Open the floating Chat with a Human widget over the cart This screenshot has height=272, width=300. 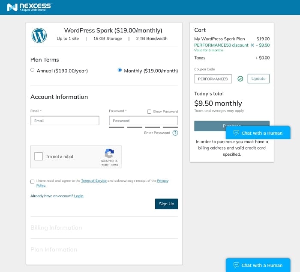coord(258,133)
